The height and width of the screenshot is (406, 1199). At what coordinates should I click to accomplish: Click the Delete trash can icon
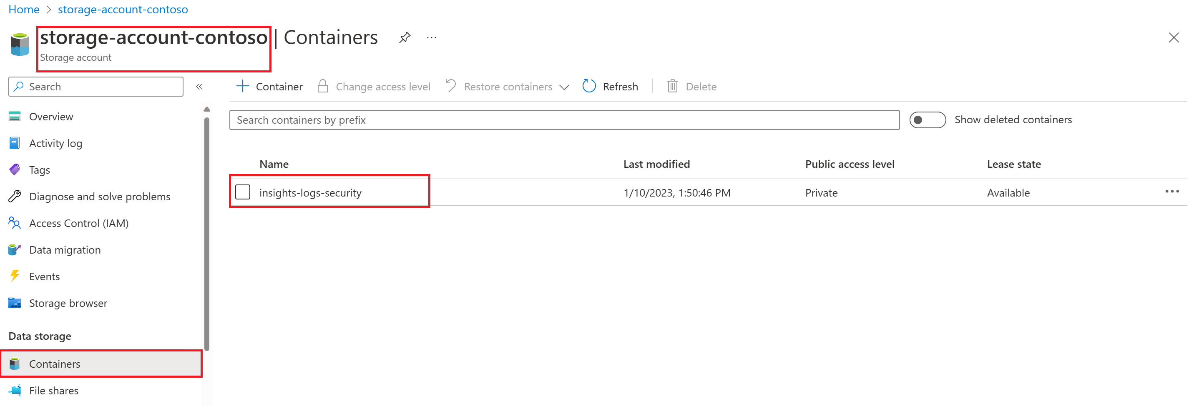coord(673,86)
